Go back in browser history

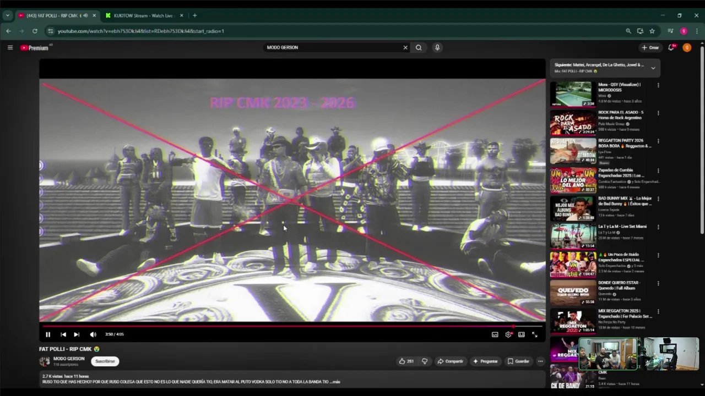pyautogui.click(x=8, y=31)
